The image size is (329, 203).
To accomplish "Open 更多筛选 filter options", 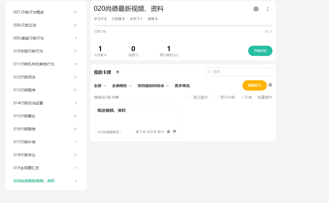I will pyautogui.click(x=182, y=86).
